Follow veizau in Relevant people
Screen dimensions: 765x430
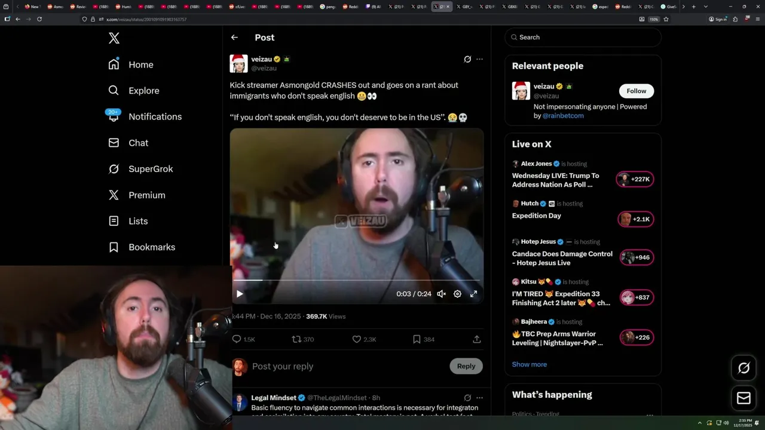pos(637,91)
